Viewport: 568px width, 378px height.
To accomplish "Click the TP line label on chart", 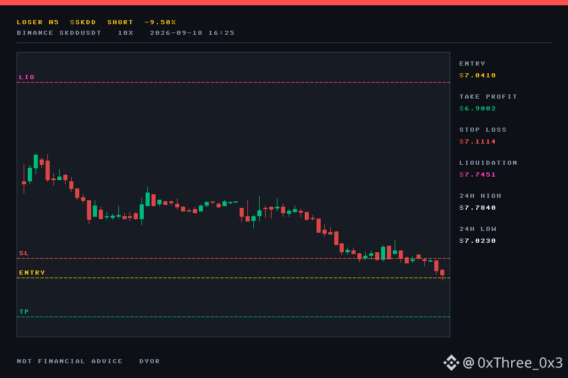I will [24, 311].
